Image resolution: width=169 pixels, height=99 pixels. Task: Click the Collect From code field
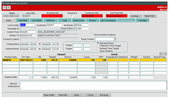pyautogui.click(x=28, y=32)
